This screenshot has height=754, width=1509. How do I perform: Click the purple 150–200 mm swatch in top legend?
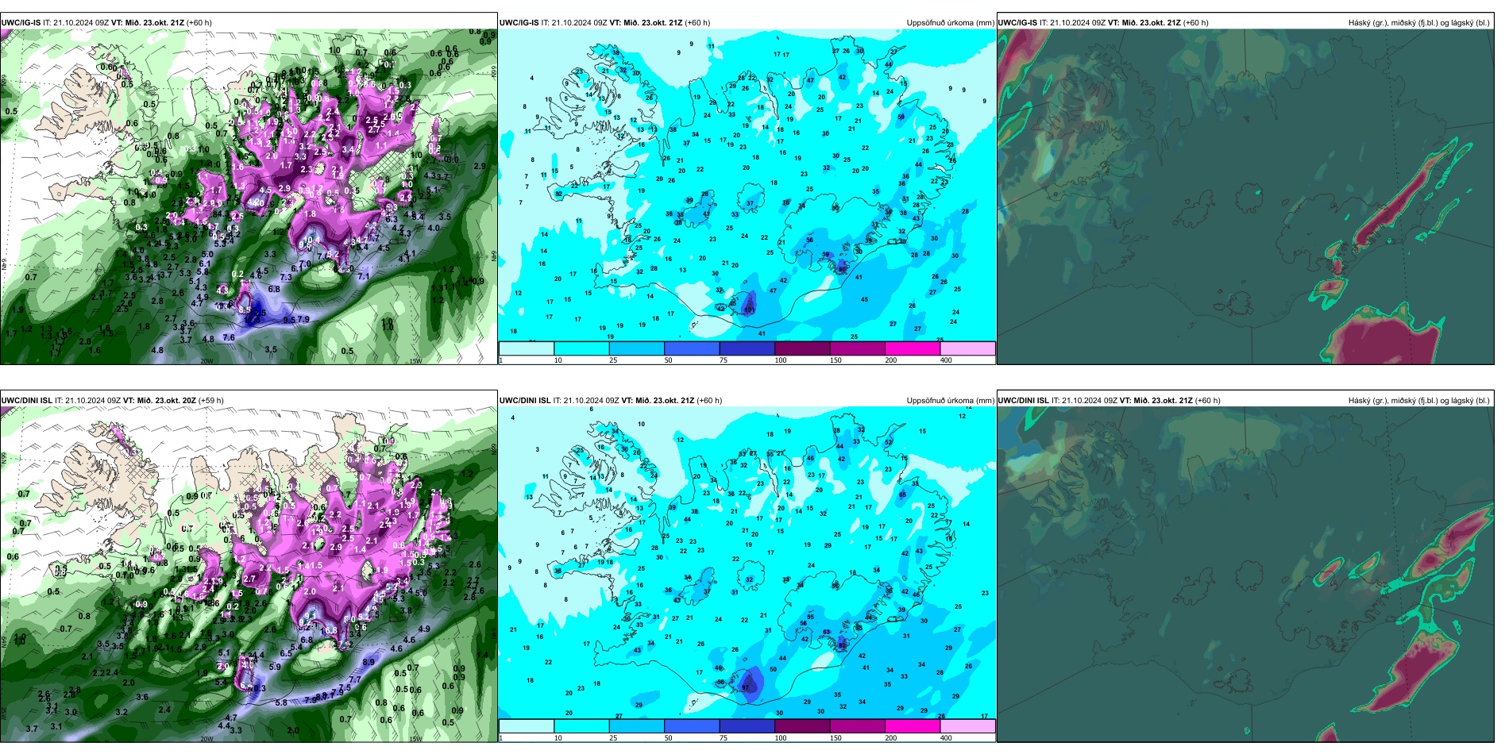(x=857, y=348)
